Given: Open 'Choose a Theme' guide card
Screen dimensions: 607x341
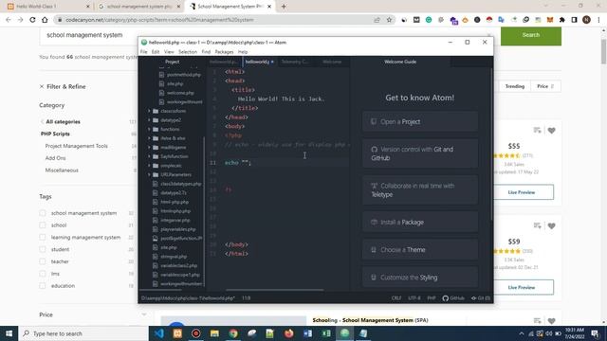Looking at the screenshot, I should 420,250.
